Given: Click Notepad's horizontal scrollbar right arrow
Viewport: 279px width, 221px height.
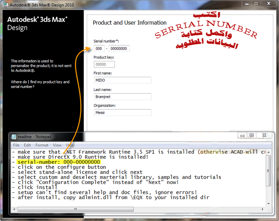Looking at the screenshot, I should 262,209.
